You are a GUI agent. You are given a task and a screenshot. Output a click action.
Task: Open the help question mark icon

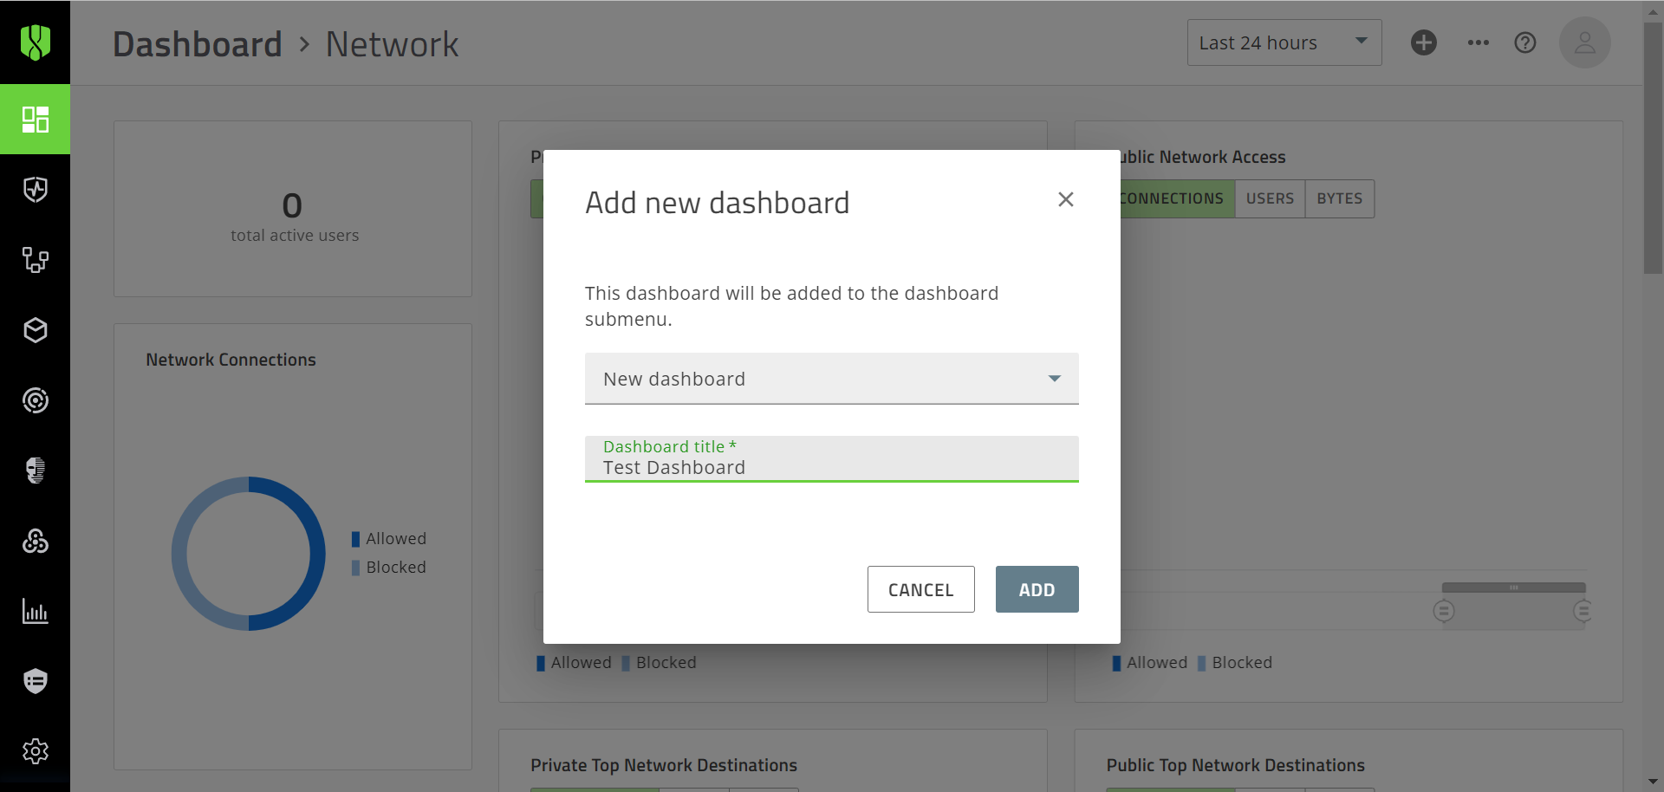(1525, 42)
